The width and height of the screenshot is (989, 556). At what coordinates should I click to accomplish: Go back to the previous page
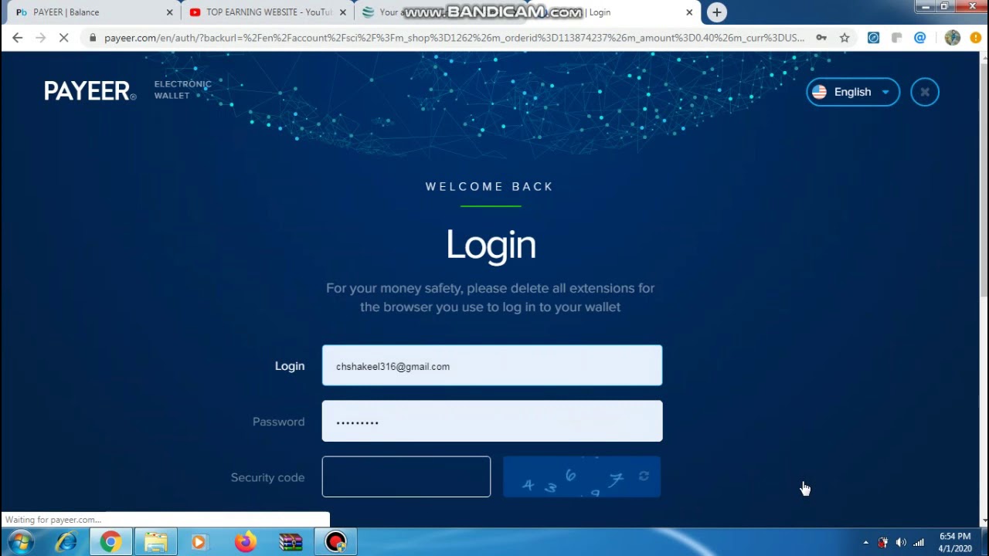point(17,37)
